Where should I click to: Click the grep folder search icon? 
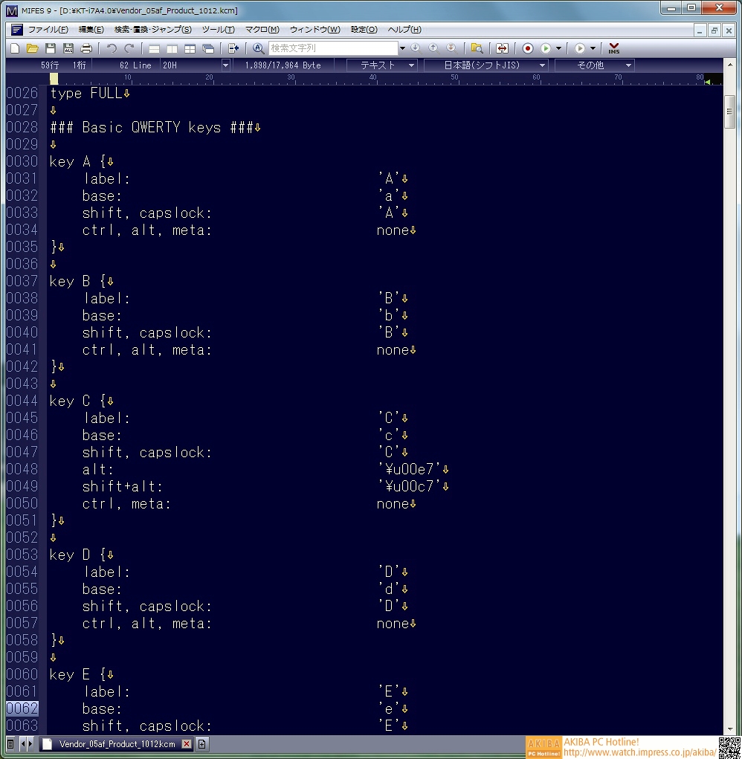tap(477, 48)
